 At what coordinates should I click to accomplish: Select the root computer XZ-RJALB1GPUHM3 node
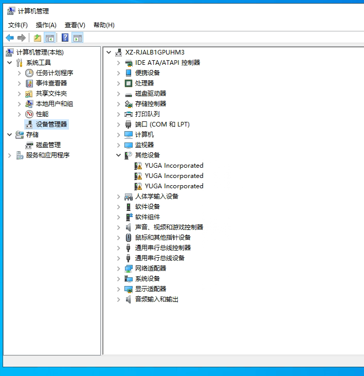pyautogui.click(x=154, y=52)
